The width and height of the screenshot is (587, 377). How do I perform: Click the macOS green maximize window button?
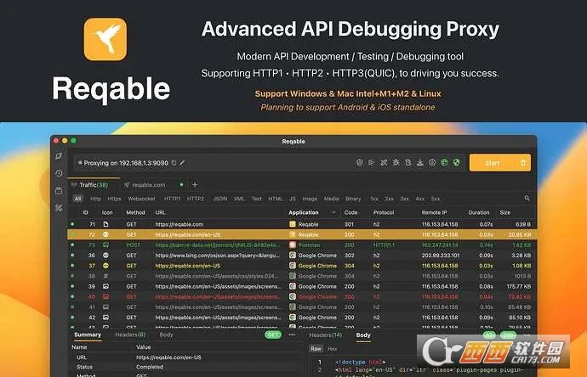(73, 140)
